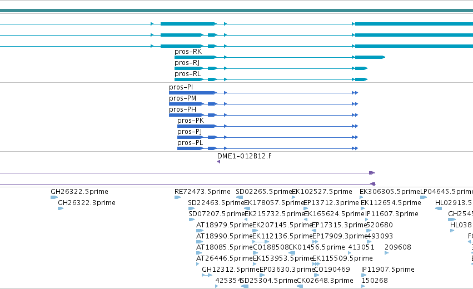Pick the SD25304.5prime EST

[x=269, y=281]
